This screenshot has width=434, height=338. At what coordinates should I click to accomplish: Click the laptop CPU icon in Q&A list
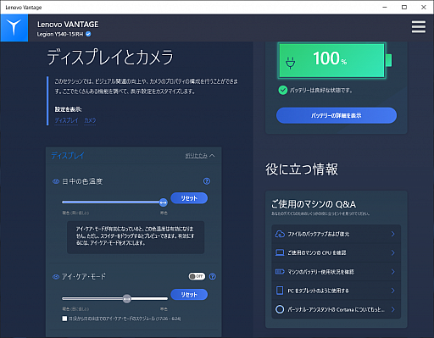click(280, 252)
